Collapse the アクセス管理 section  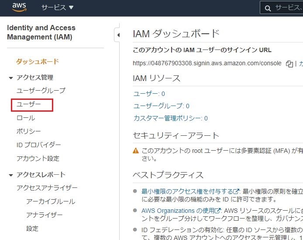pyautogui.click(x=11, y=78)
